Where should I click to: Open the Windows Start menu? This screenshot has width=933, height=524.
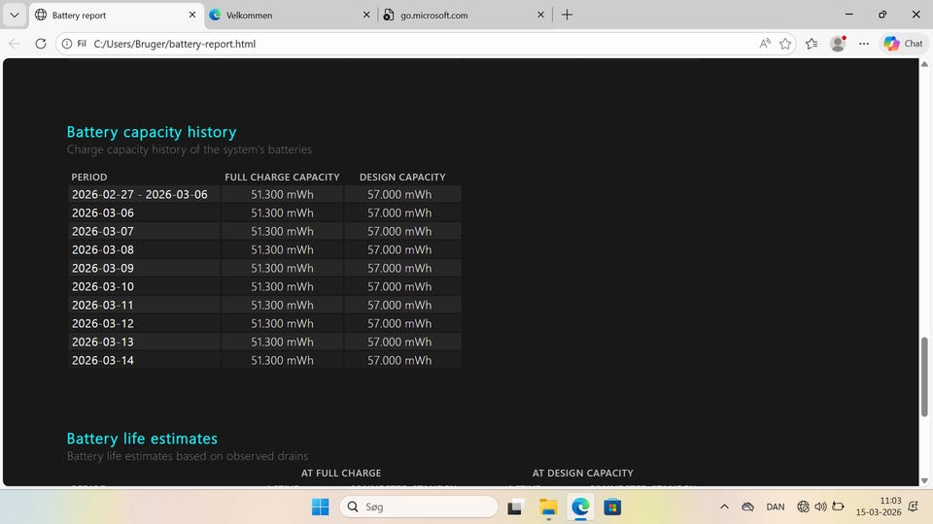click(320, 507)
